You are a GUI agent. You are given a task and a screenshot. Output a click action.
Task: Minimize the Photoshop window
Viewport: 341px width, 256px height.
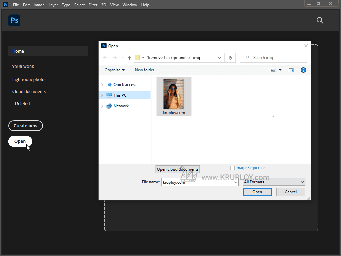coord(309,4)
